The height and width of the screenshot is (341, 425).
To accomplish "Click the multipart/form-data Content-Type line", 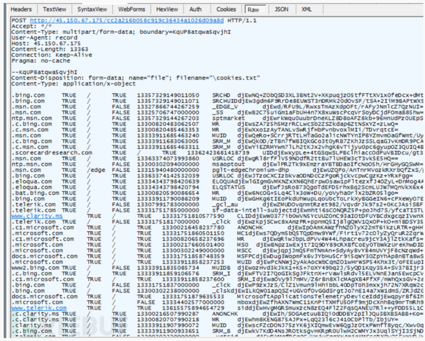I will [x=121, y=32].
